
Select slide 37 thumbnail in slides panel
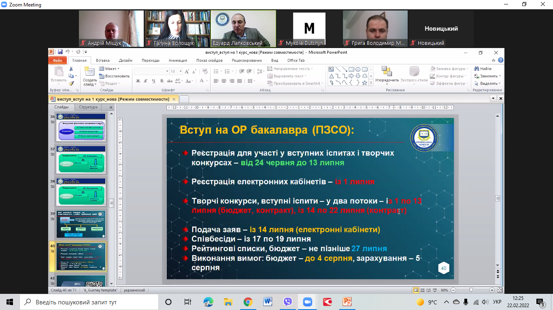(81, 160)
